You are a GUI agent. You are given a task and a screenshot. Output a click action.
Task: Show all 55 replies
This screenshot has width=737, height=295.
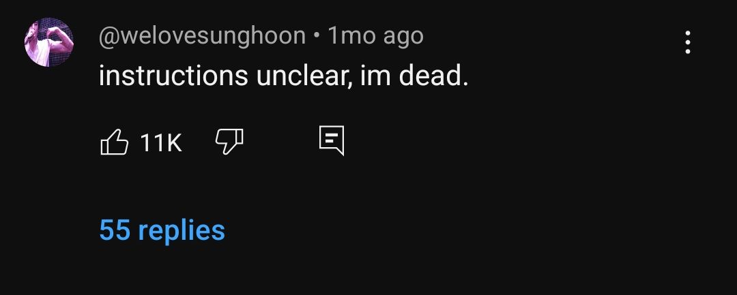(162, 230)
